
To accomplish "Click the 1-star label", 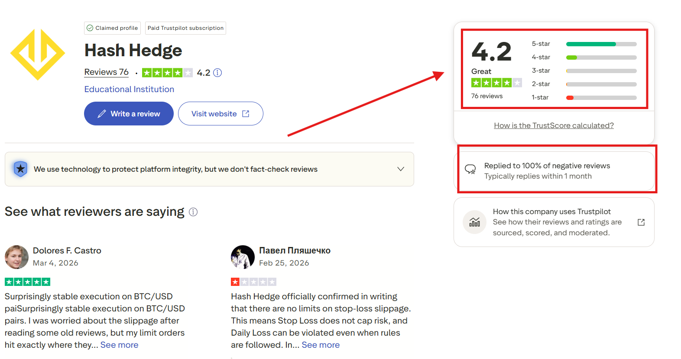I will (540, 97).
